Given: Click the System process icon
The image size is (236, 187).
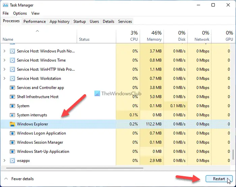Looking at the screenshot, I should 12,106.
